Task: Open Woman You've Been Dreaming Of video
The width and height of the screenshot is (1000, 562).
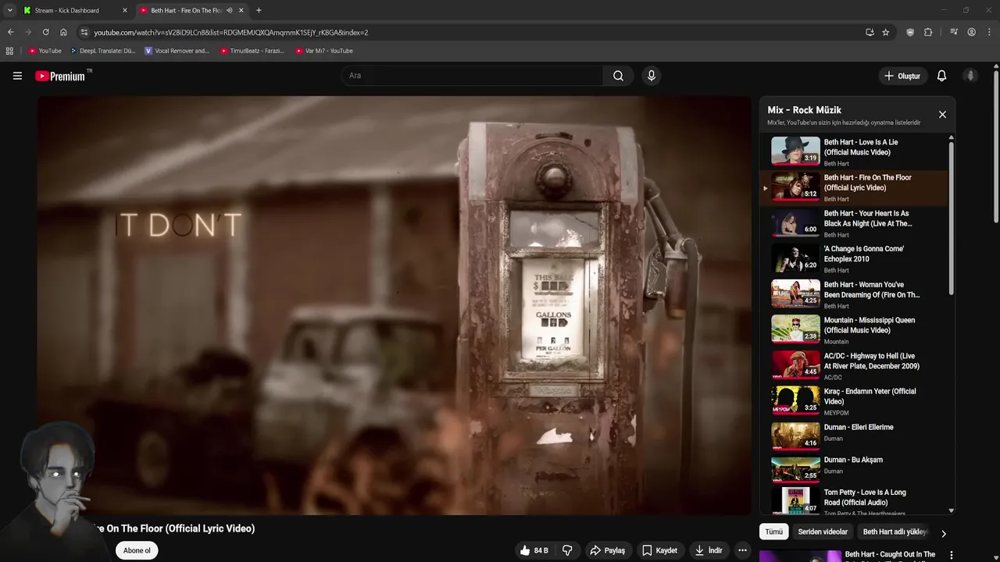Action: coord(855,294)
